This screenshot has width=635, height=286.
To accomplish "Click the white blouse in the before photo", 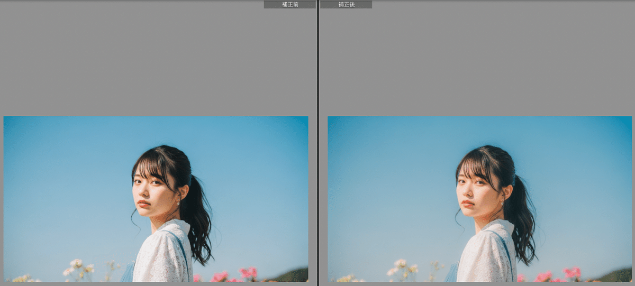I will click(161, 254).
